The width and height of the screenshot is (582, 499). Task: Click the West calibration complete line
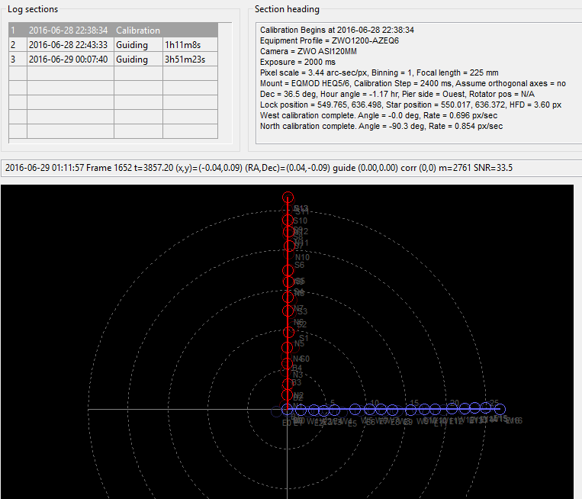[378, 115]
